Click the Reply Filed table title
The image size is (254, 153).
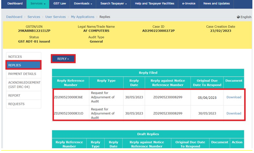pyautogui.click(x=148, y=73)
